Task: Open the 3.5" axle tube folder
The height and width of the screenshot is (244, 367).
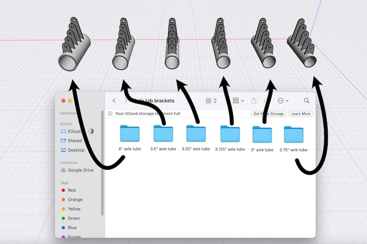Action: pyautogui.click(x=163, y=134)
